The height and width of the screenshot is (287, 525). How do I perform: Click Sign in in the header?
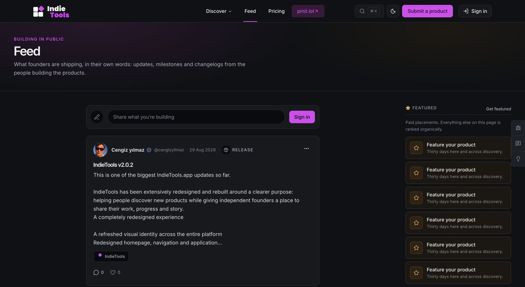pyautogui.click(x=475, y=11)
